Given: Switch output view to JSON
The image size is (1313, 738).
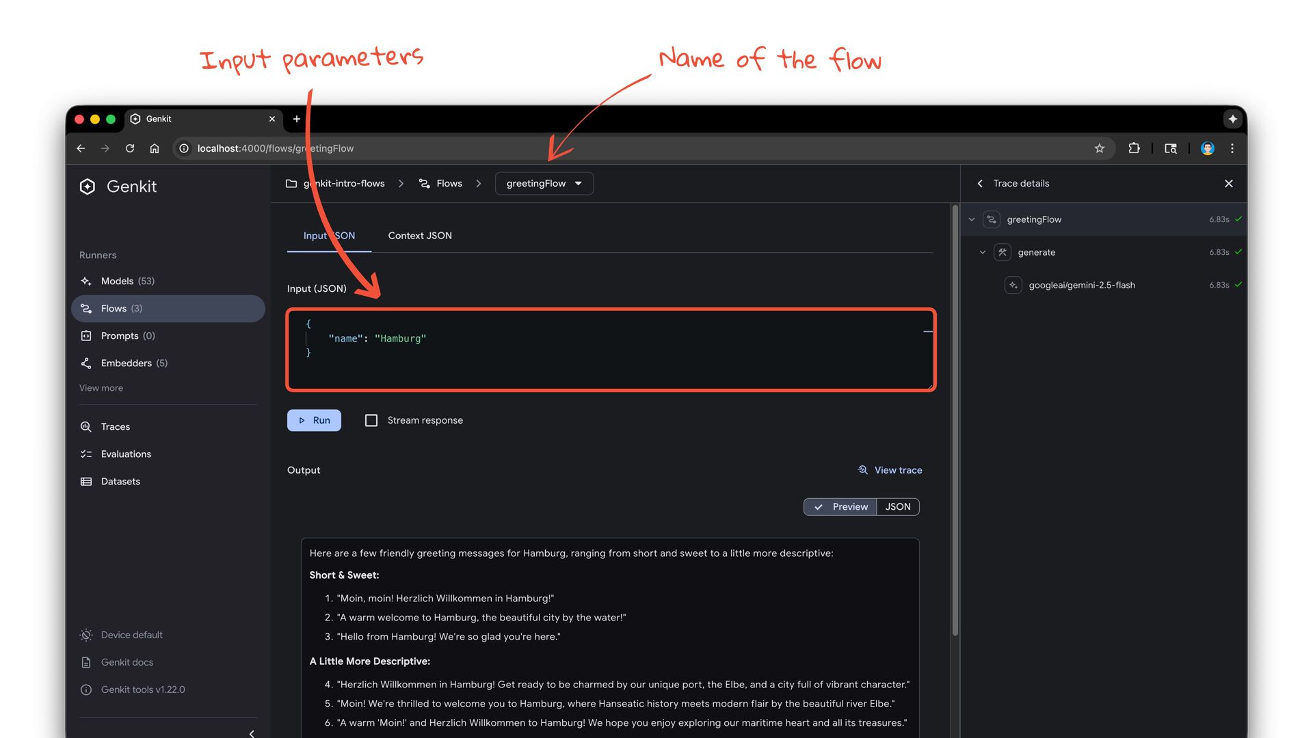Looking at the screenshot, I should click(x=897, y=506).
